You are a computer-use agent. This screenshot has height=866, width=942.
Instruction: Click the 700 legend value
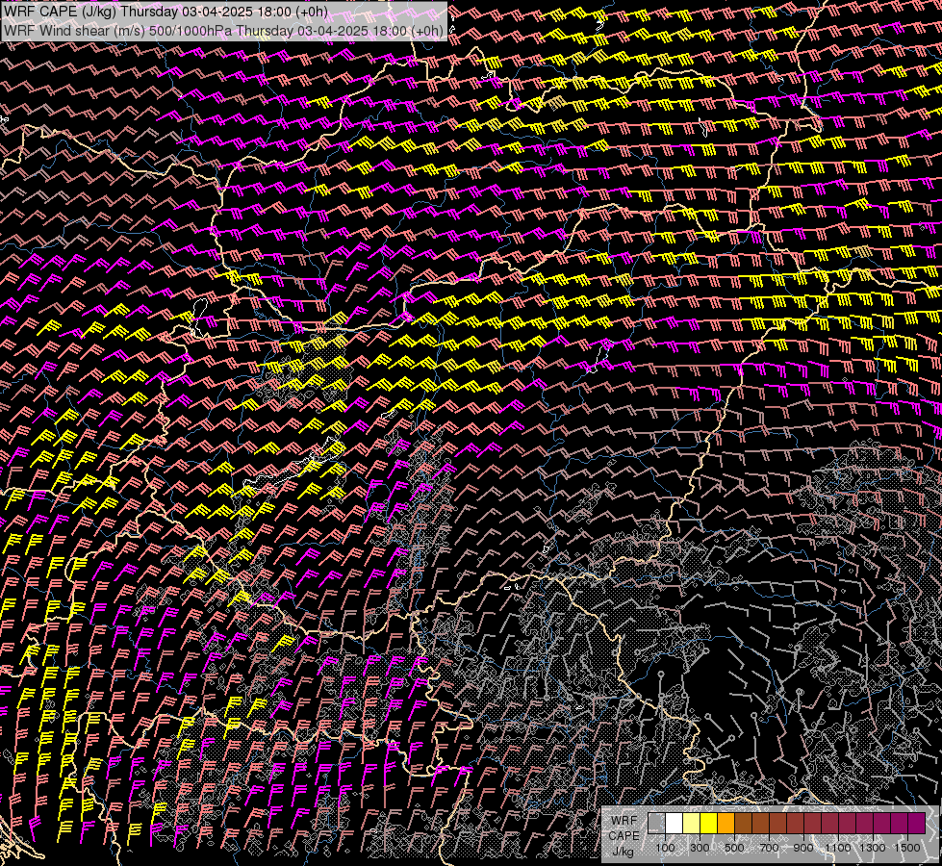click(769, 848)
